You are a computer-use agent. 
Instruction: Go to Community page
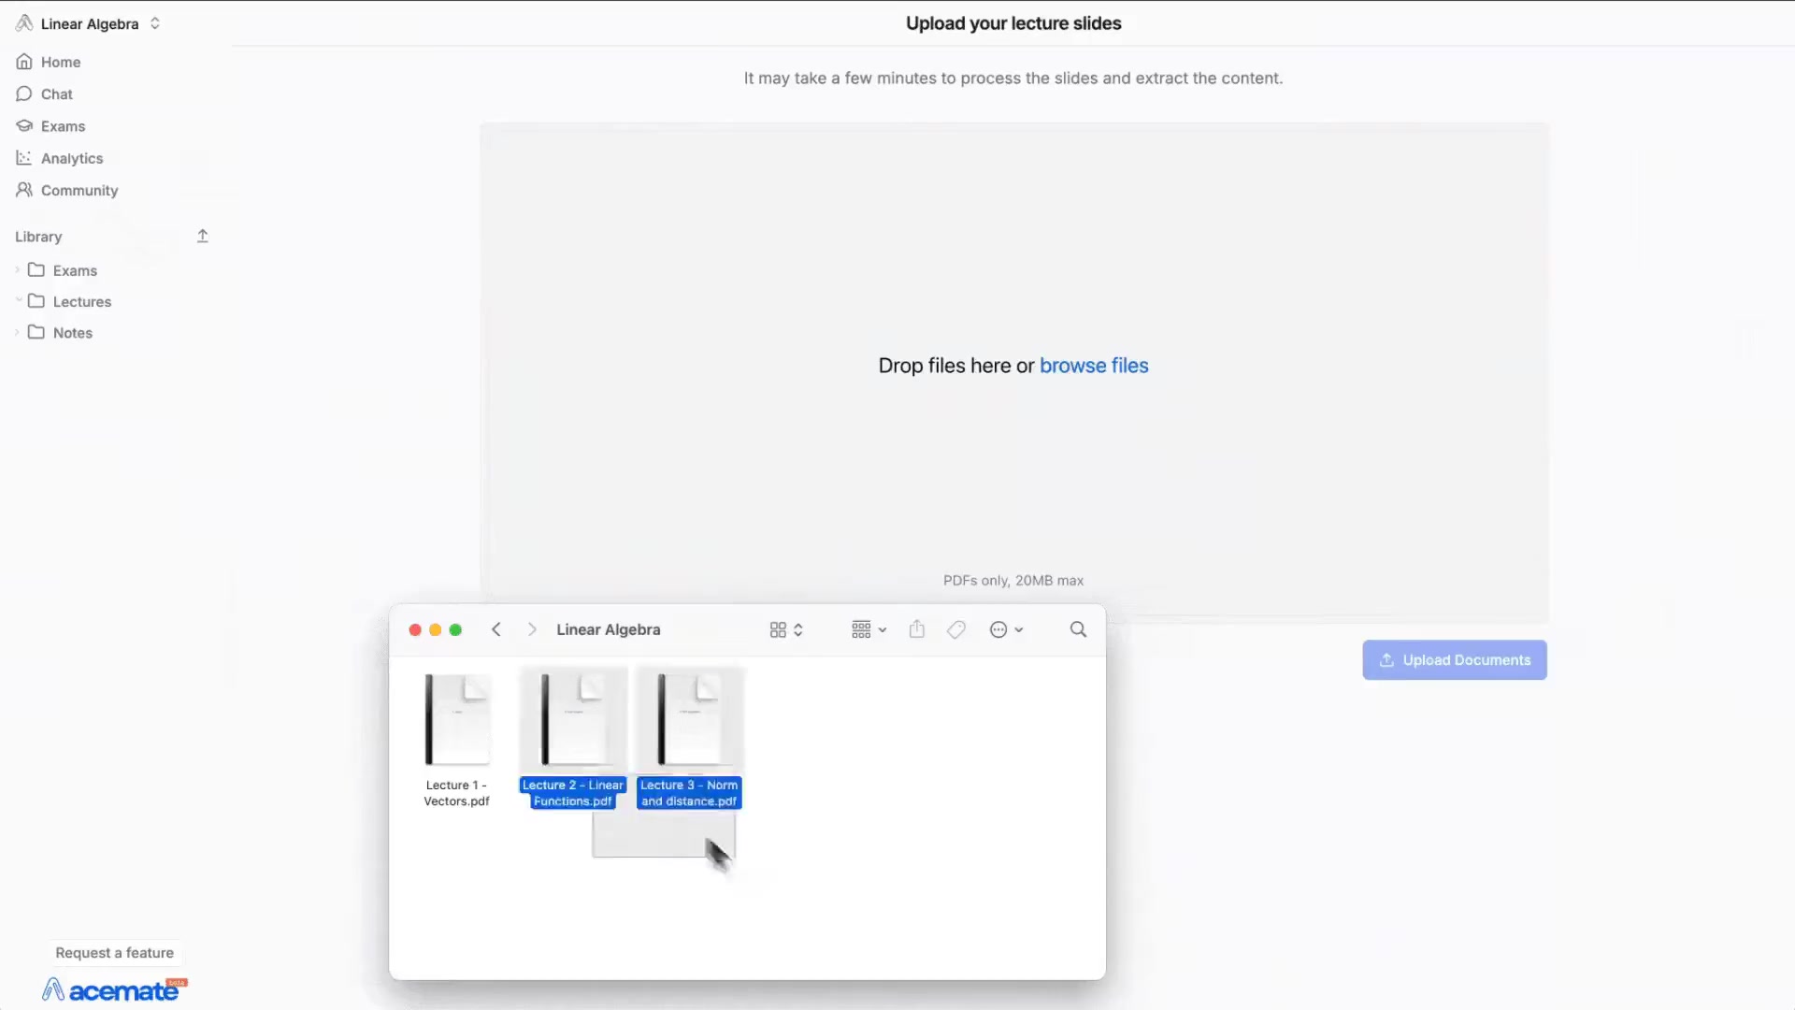pos(79,190)
